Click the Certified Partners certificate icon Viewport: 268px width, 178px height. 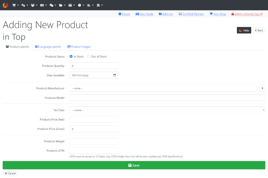[x=180, y=14]
